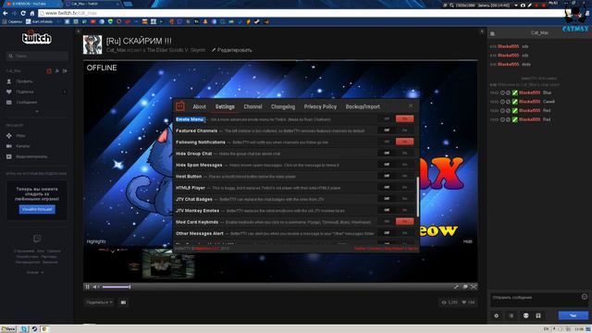Screen dimensions: 592x333
Task: Open the subscribe dropdown below the player
Action: pos(99,302)
